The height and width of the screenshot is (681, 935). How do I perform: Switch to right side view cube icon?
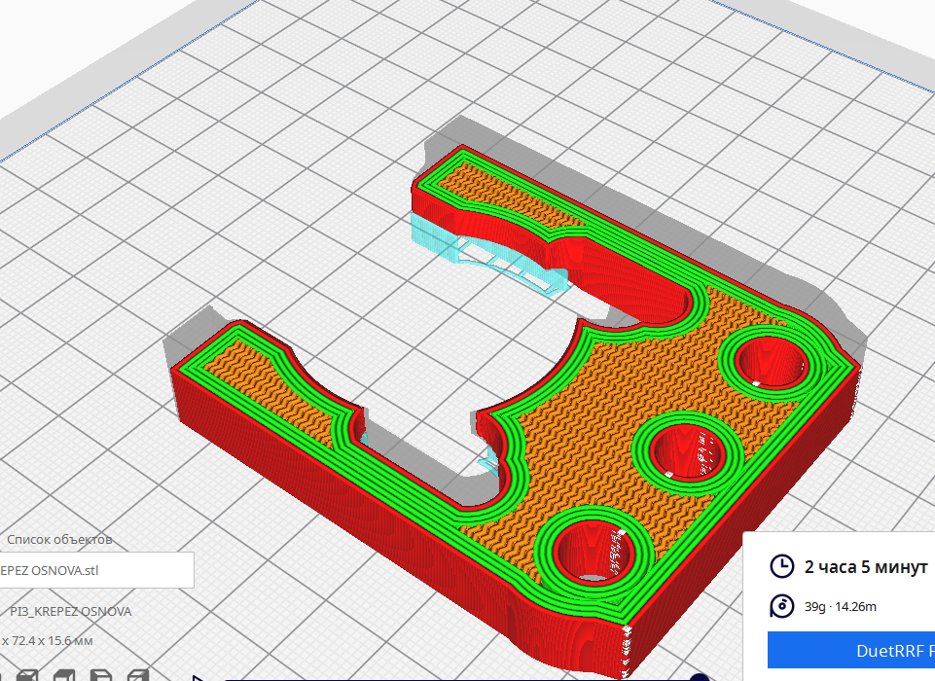(x=137, y=675)
